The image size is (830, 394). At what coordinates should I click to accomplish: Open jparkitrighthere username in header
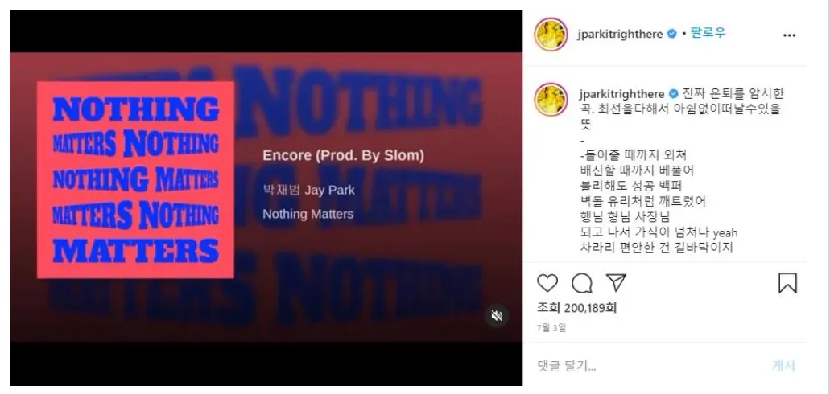click(x=621, y=35)
